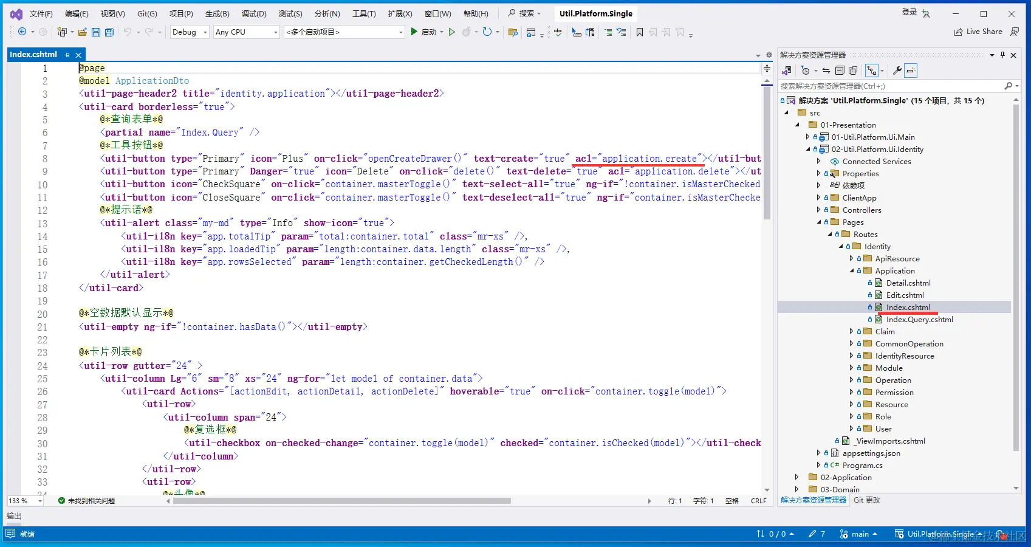The image size is (1031, 547).
Task: Click the bookmark toggle icon in toolbar
Action: pyautogui.click(x=640, y=32)
